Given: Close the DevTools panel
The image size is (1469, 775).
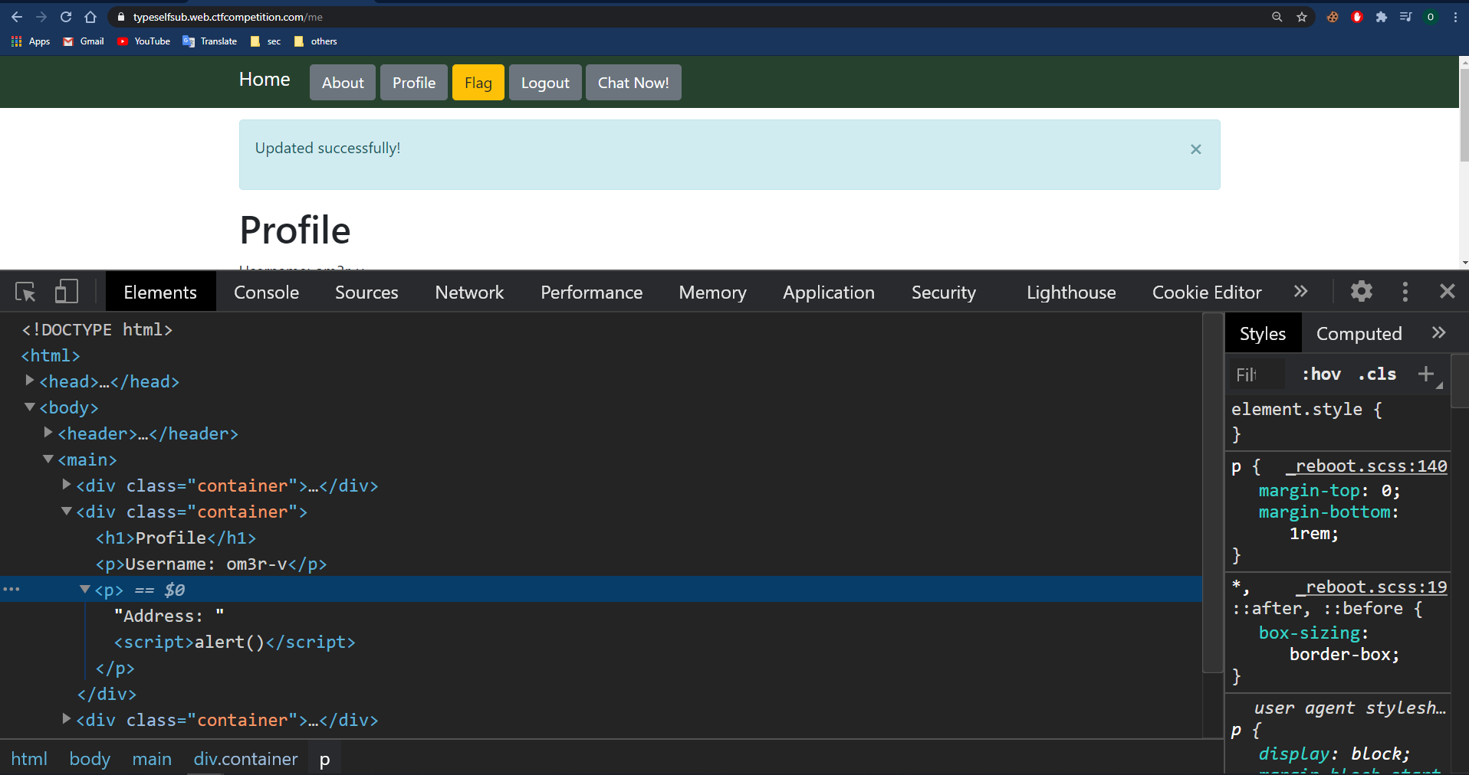Looking at the screenshot, I should 1448,291.
